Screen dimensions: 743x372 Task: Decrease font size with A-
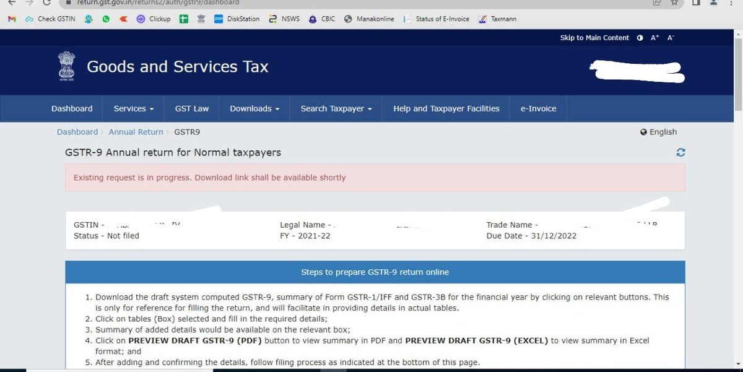[671, 38]
